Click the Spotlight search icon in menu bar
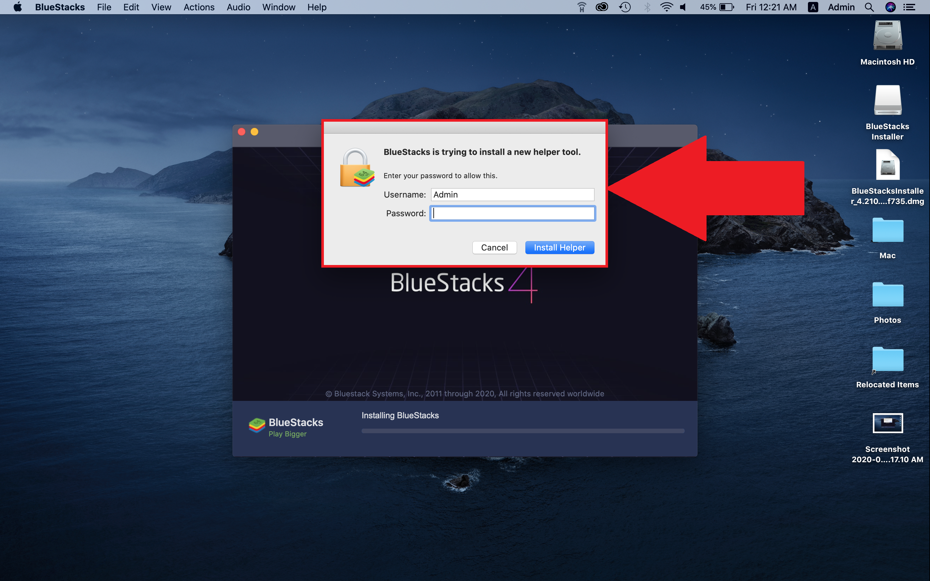The height and width of the screenshot is (581, 930). pyautogui.click(x=869, y=7)
